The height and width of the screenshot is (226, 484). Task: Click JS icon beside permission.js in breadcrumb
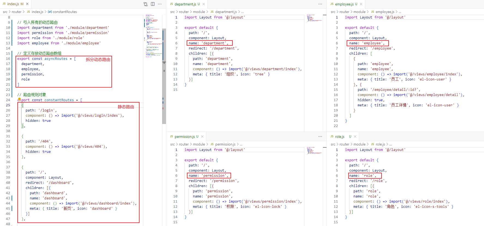tap(212, 144)
